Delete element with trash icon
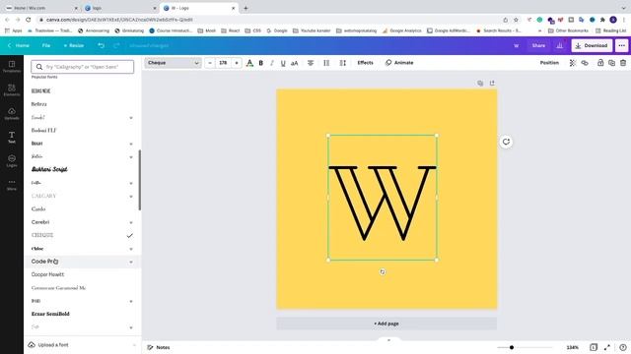The height and width of the screenshot is (354, 631). 623,63
